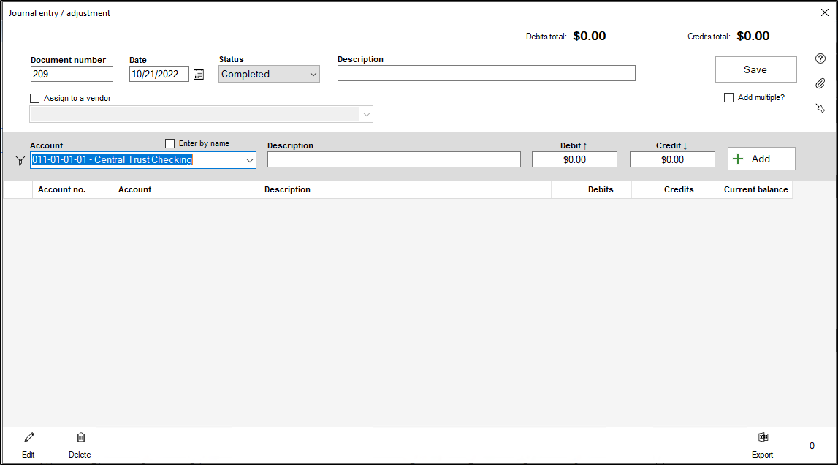Viewport: 838px width, 465px height.
Task: Click the paperclip attachment icon
Action: [x=820, y=83]
